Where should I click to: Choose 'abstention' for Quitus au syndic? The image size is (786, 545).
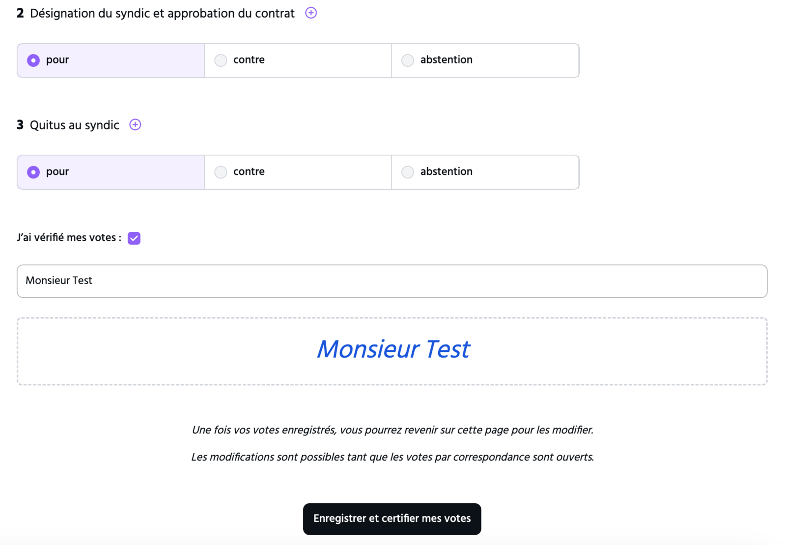click(x=485, y=172)
